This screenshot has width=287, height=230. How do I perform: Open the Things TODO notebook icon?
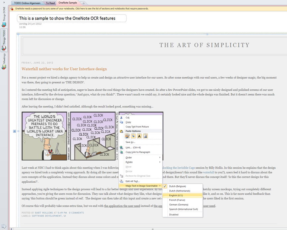tap(4, 48)
